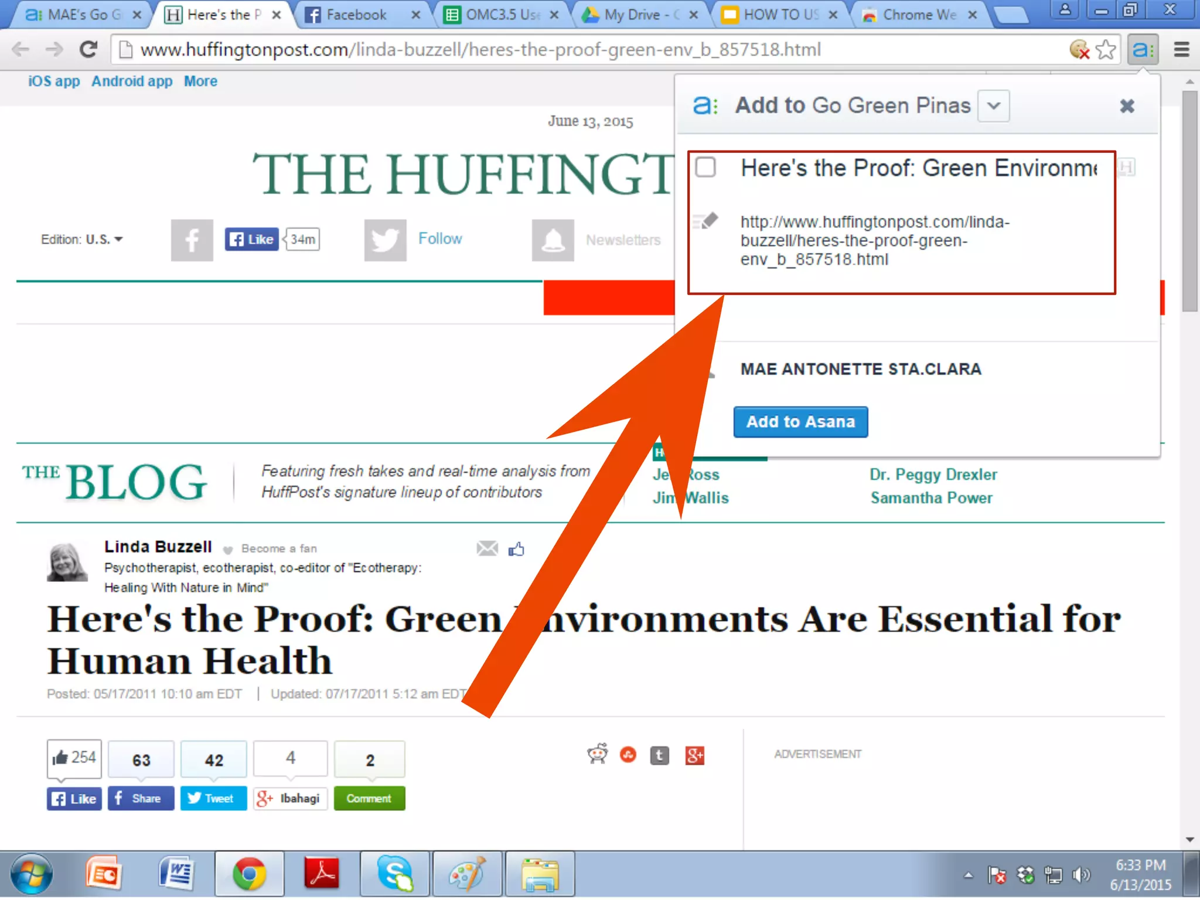Share via the Google Plus icon
This screenshot has width=1200, height=900.
point(694,755)
